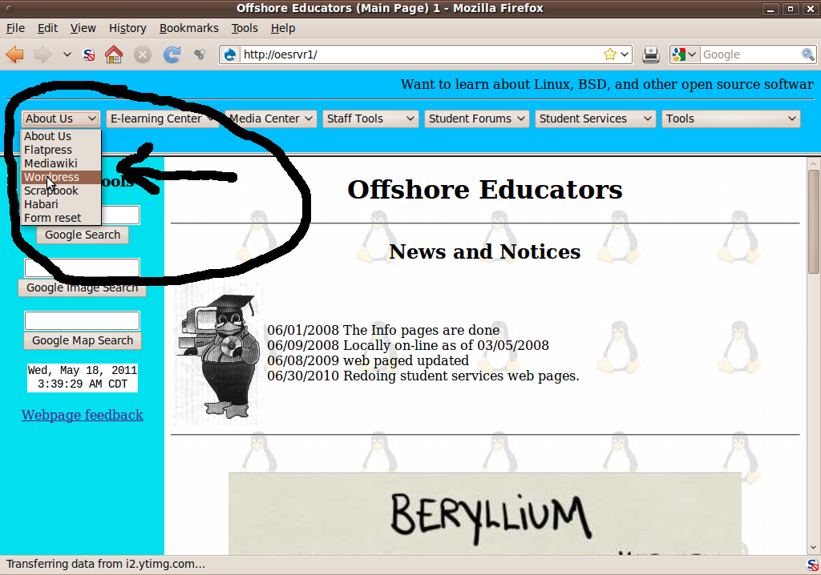Click the site favicon in the address bar
Image resolution: width=821 pixels, height=575 pixels.
229,54
